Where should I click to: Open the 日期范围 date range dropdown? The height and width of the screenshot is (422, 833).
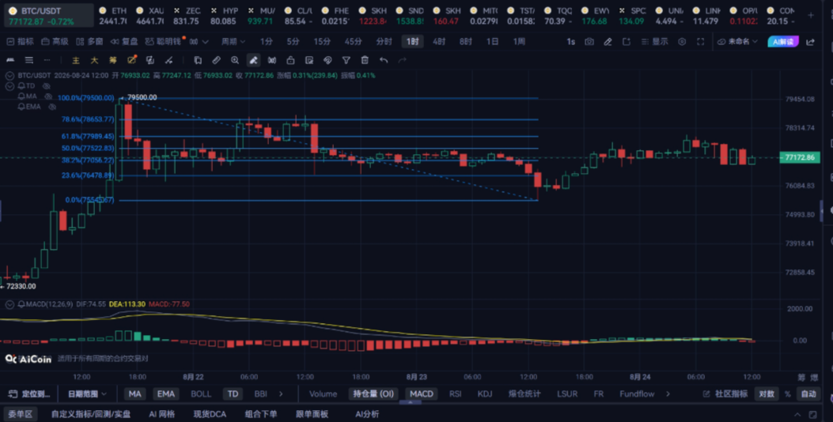click(x=87, y=394)
